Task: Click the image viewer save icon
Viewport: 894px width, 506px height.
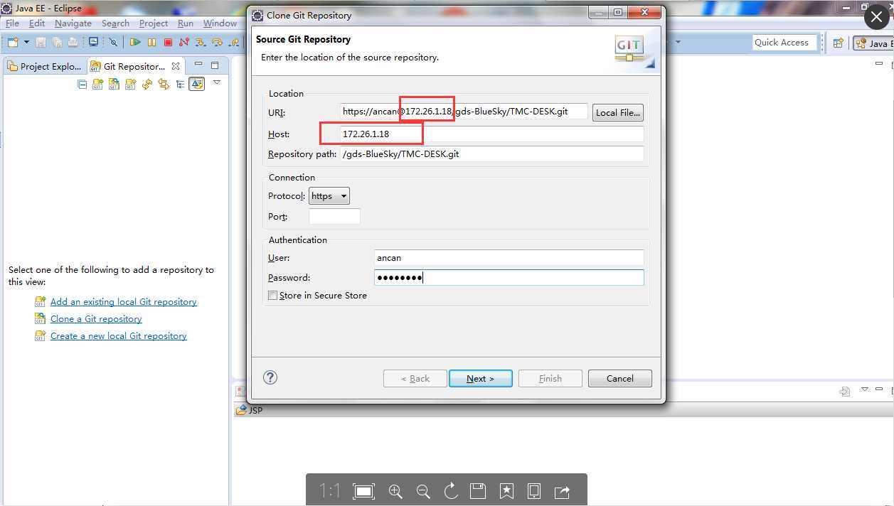Action: tap(478, 491)
